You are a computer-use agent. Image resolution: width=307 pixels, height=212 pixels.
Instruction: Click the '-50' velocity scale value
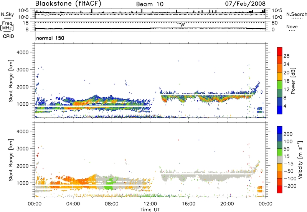pos(289,171)
